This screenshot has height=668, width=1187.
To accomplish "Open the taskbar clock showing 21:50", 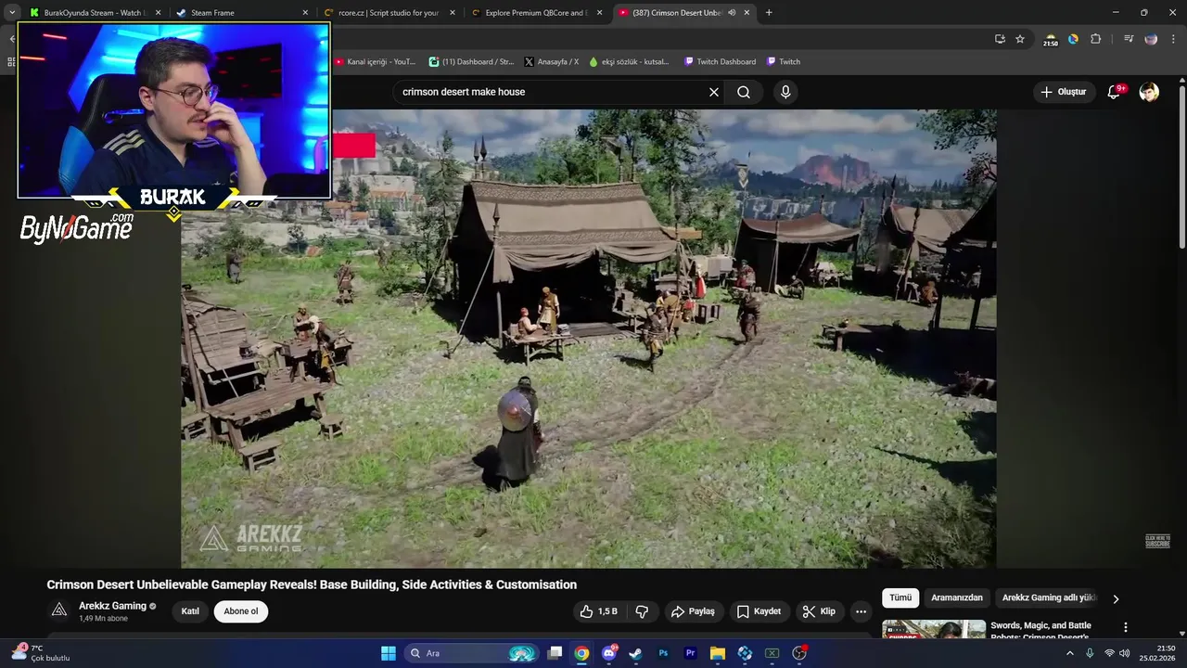I will [x=1157, y=653].
